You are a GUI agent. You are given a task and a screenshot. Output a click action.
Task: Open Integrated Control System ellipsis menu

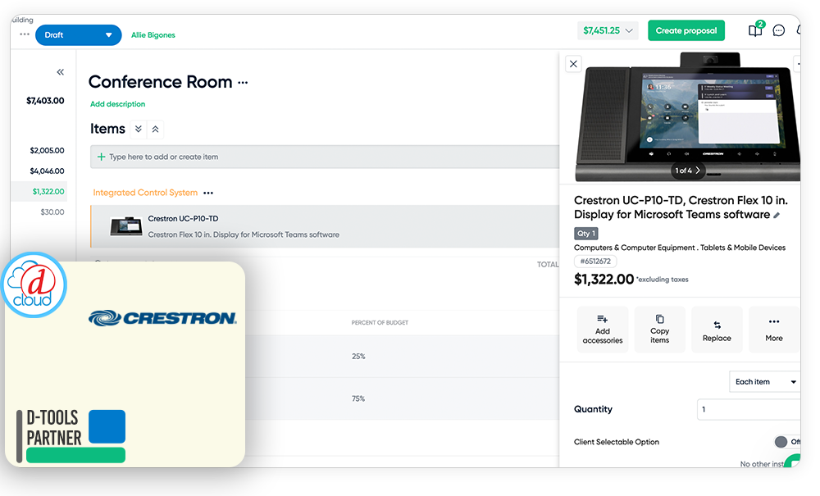(x=208, y=193)
